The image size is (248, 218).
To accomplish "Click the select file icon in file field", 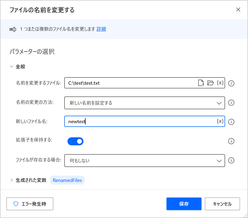I will [201, 83].
